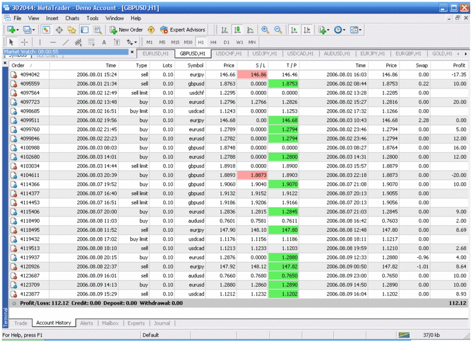This screenshot has height=341, width=472.
Task: Toggle the Terminal window toolbar button
Action: click(84, 30)
